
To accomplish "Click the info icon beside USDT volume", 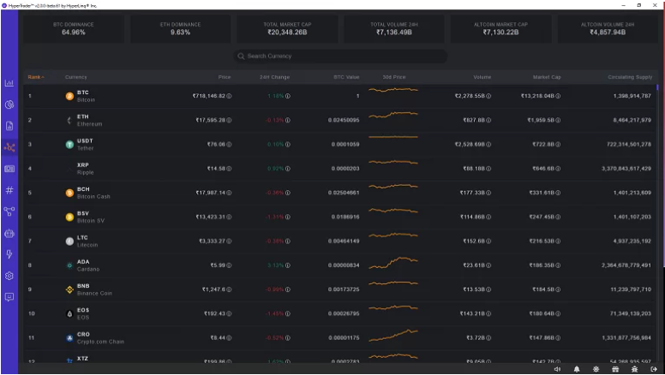I will point(488,145).
